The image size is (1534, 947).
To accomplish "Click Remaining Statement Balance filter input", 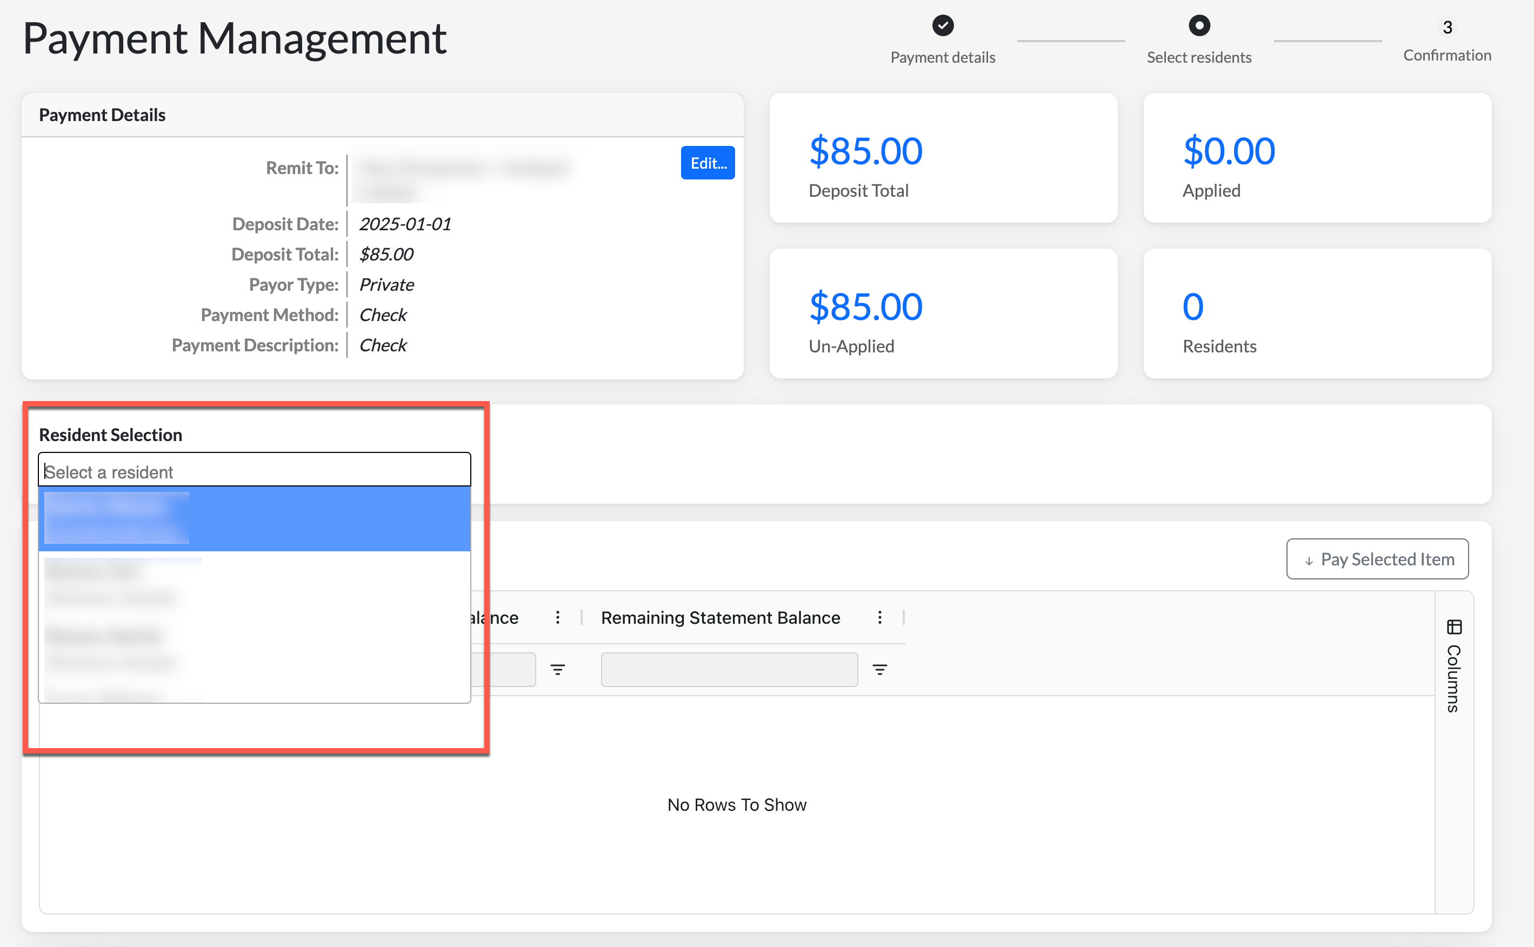I will (729, 670).
